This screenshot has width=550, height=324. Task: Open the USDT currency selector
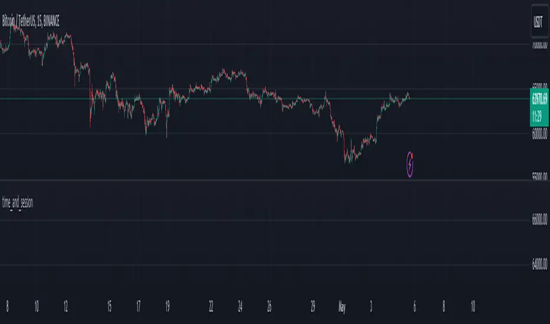[x=539, y=21]
